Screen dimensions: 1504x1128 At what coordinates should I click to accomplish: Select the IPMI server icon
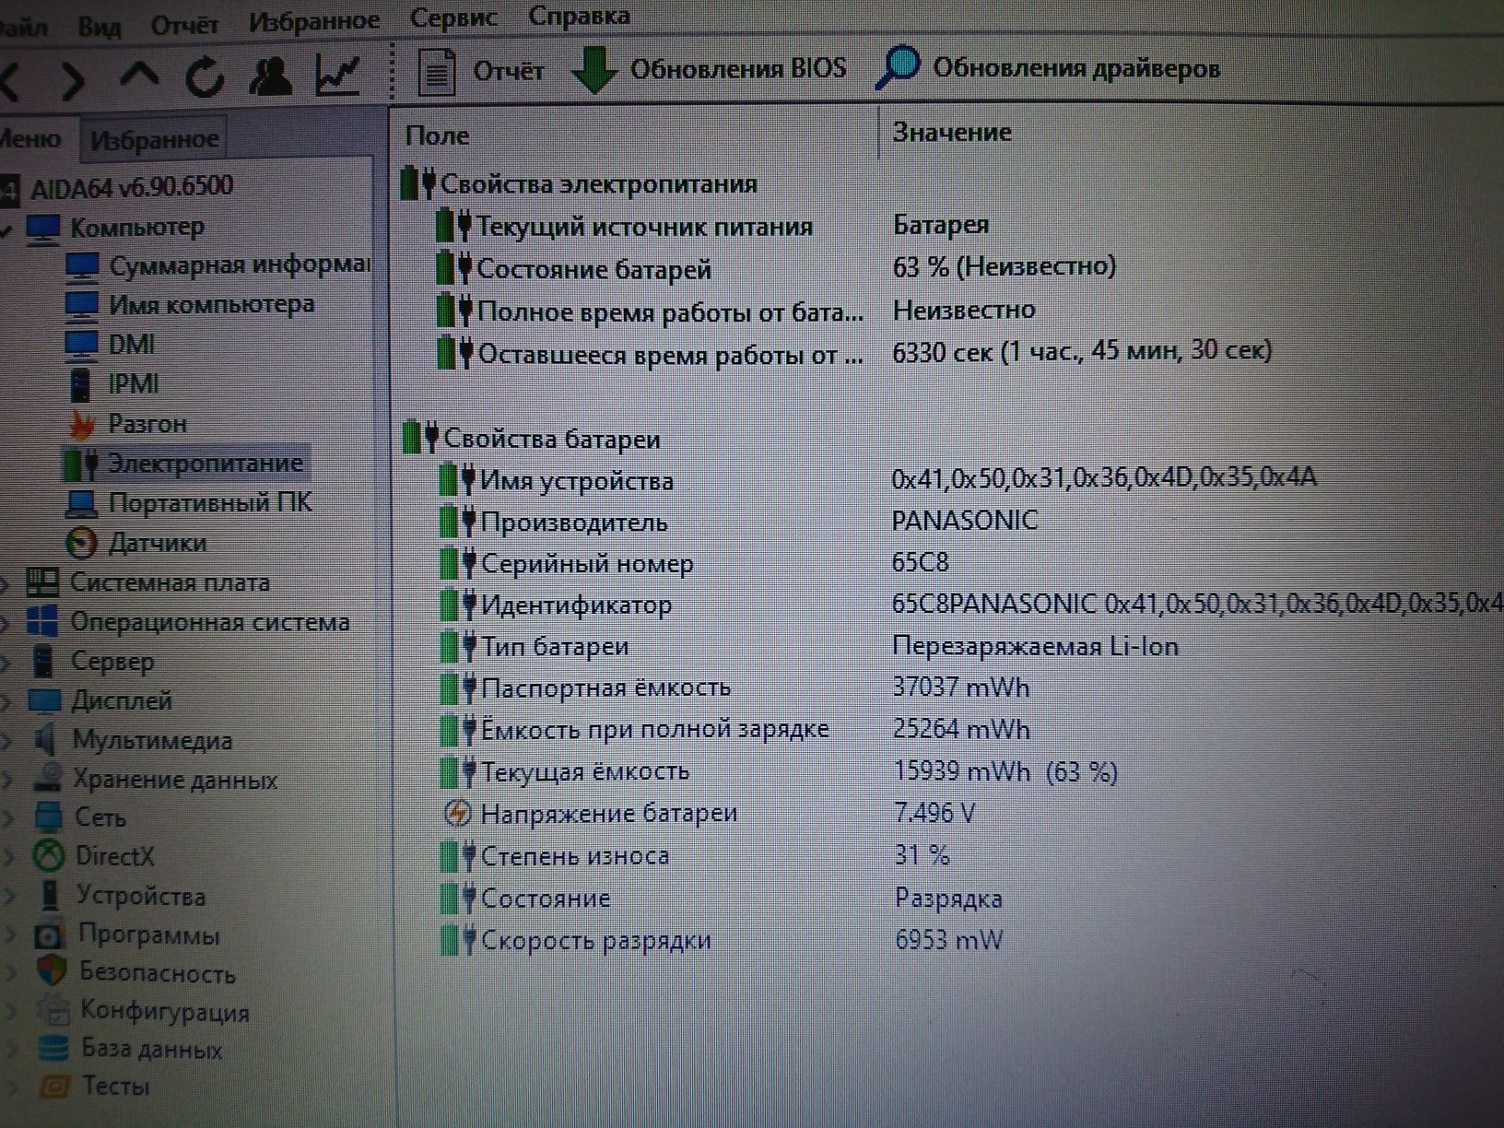pyautogui.click(x=81, y=384)
